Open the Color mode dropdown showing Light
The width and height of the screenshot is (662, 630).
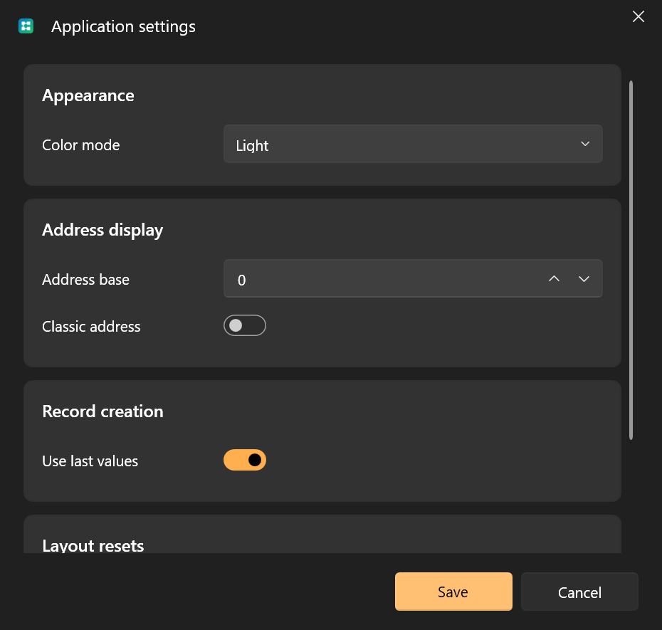coord(412,144)
